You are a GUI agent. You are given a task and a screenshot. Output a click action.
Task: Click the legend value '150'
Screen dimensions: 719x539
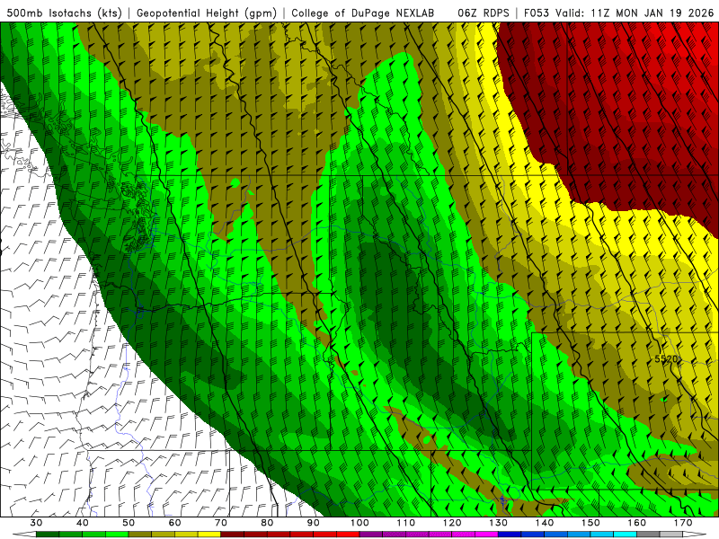click(590, 523)
